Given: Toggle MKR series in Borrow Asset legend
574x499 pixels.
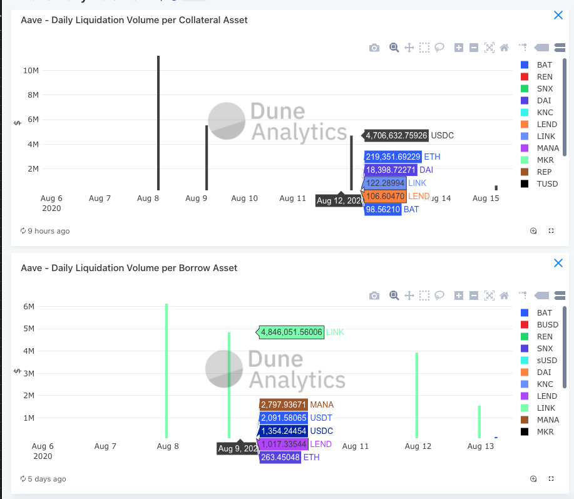Looking at the screenshot, I should tap(537, 431).
